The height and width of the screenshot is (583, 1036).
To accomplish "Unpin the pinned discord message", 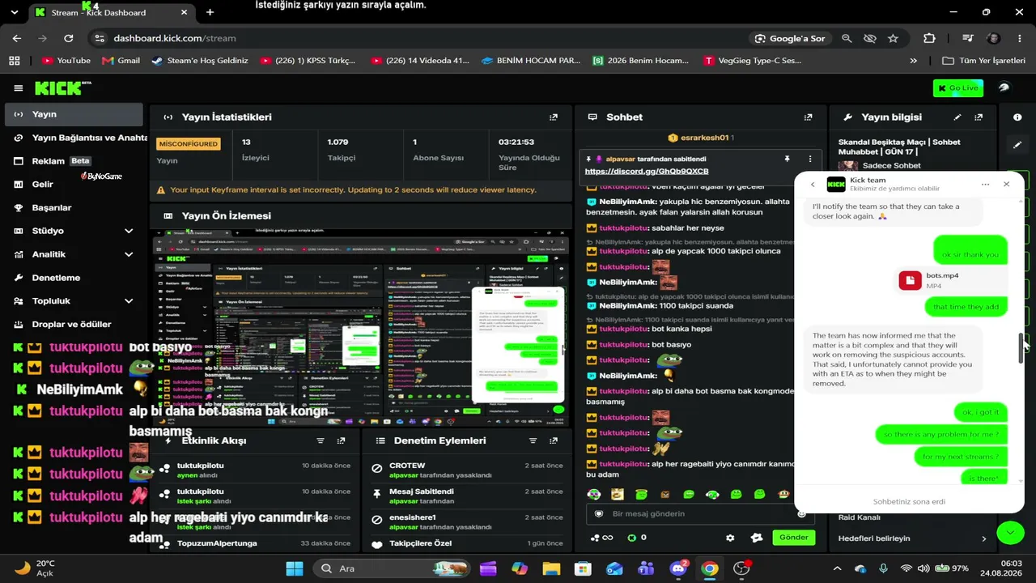I will point(787,159).
